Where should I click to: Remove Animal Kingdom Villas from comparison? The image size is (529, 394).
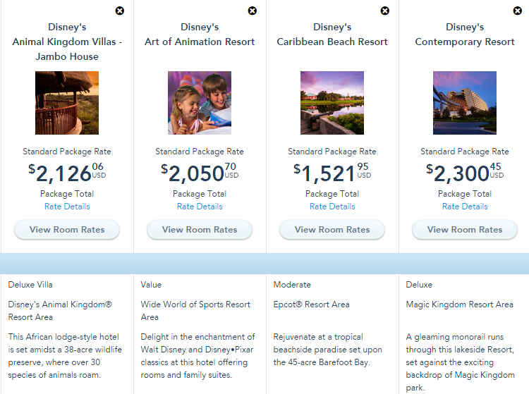[120, 11]
